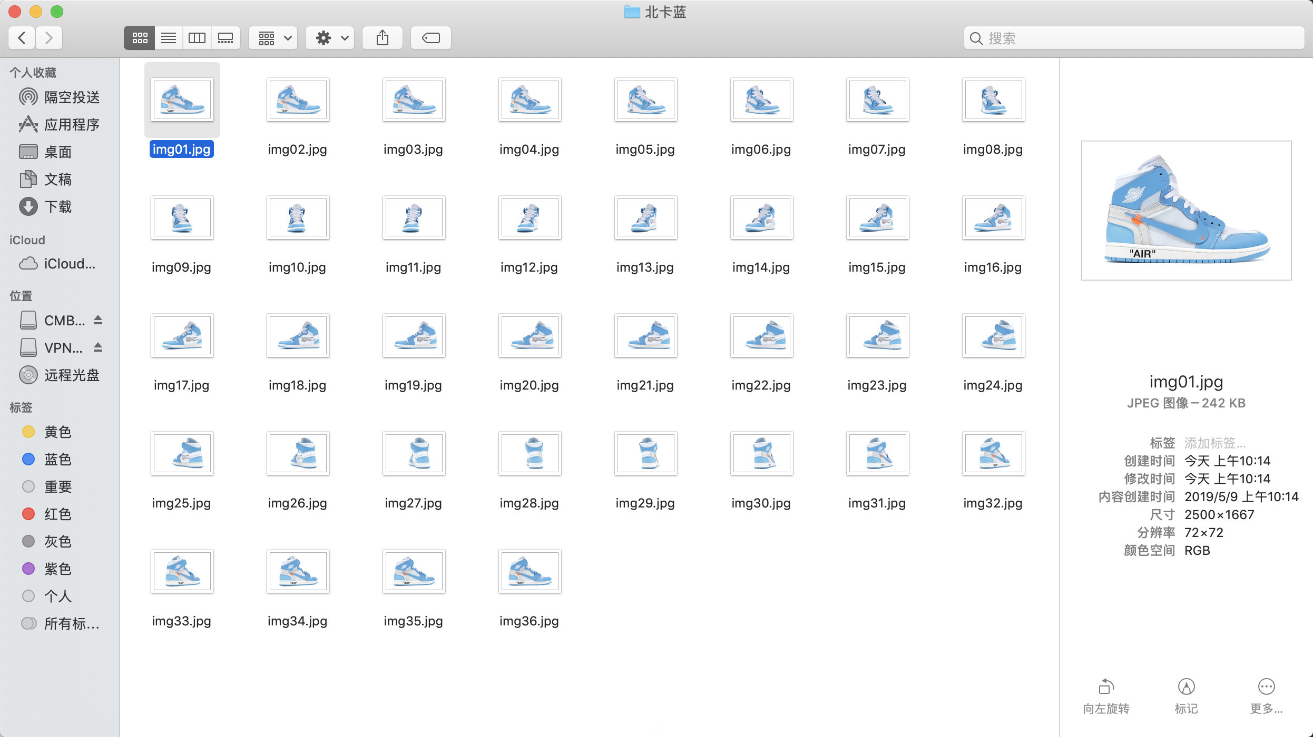
Task: Select the img33.jpg thumbnail
Action: point(182,571)
